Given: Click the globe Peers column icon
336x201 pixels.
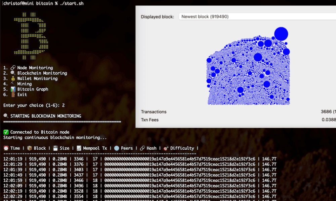Looking at the screenshot, I should coord(116,148).
